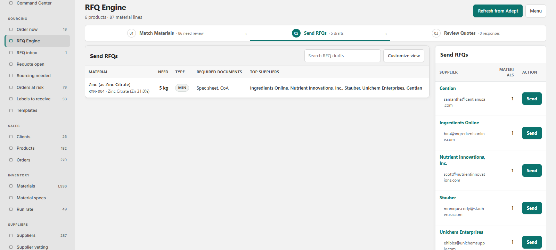Open Sourcing needed list
Screen dimensions: 556x250
pos(38,76)
